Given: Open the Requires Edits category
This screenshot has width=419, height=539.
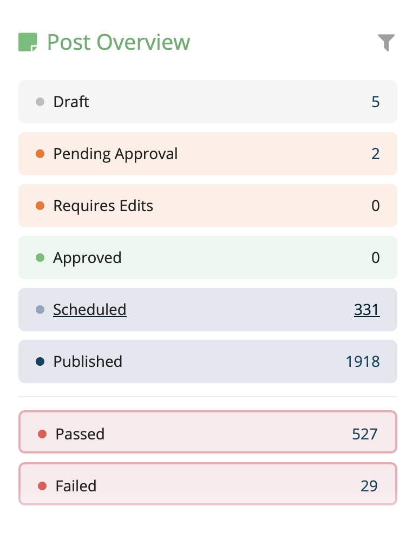Looking at the screenshot, I should point(207,205).
